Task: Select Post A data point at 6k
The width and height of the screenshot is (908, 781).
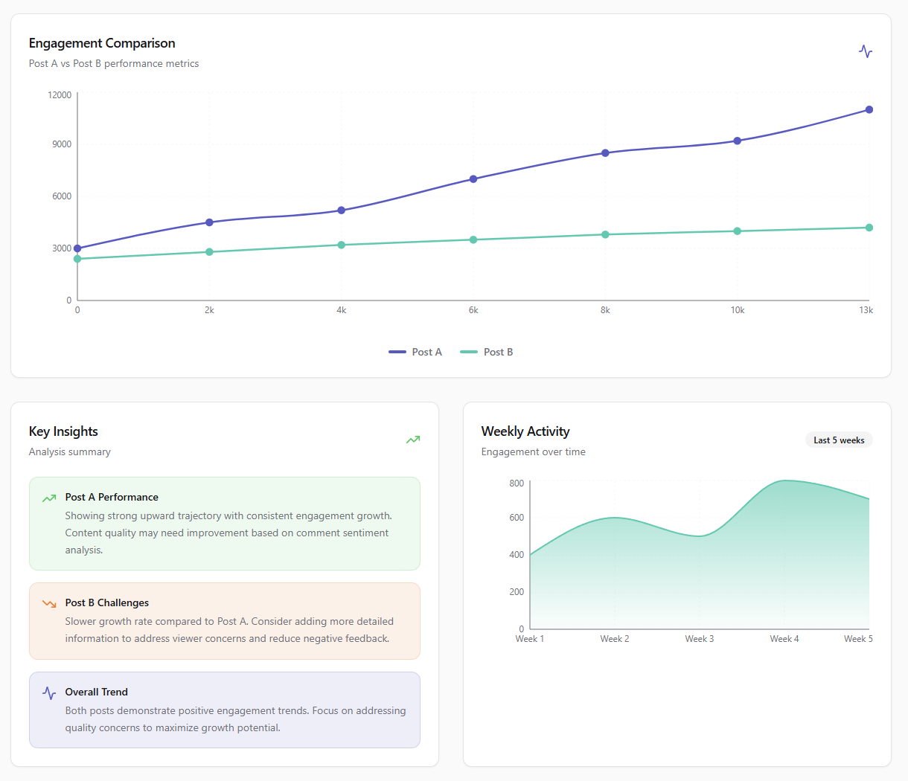Action: (473, 179)
